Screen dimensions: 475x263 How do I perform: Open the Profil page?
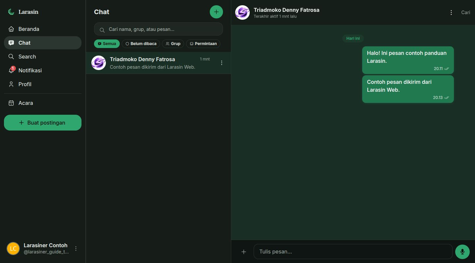click(x=43, y=84)
